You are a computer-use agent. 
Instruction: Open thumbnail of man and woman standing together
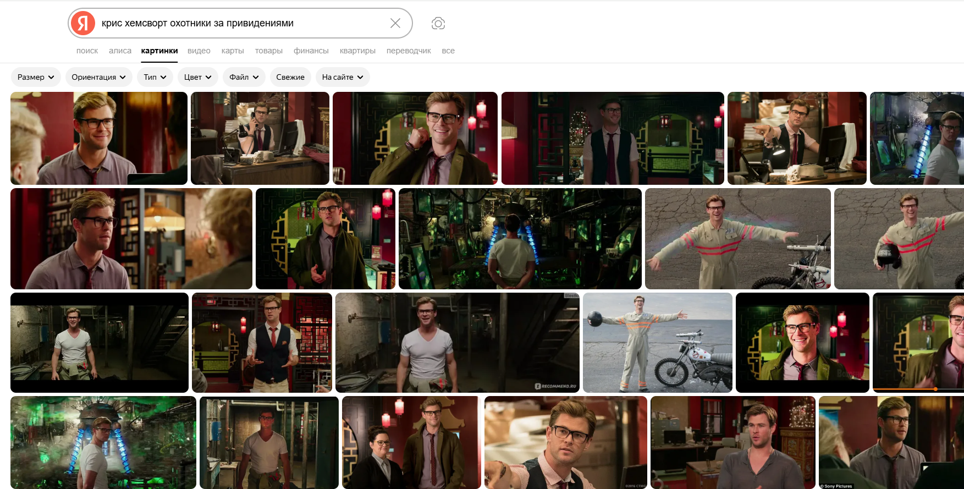pos(411,443)
